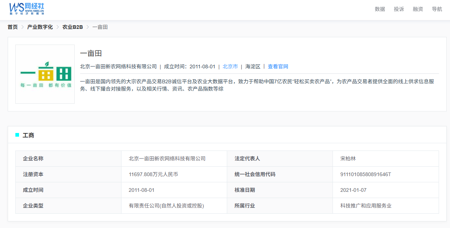This screenshot has width=450, height=228.
Task: Open the 北京市 city link
Action: [x=230, y=66]
